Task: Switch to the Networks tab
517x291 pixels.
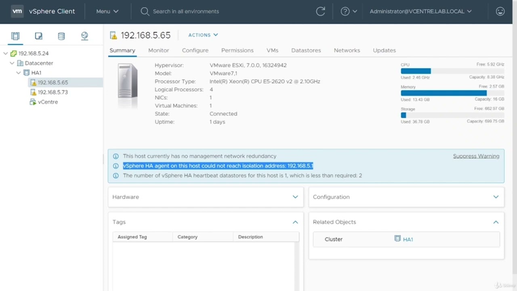Action: coord(347,51)
